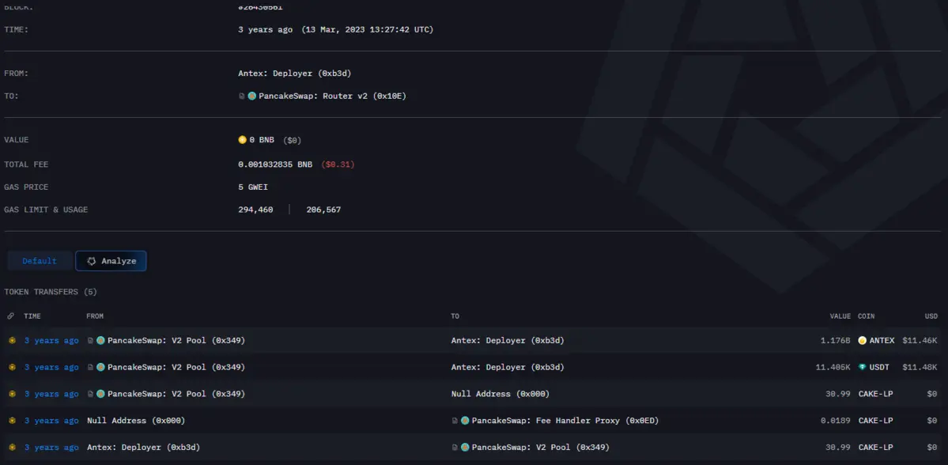Viewport: 948px width, 465px height.
Task: Click the CAKE-LP coin in 0.0189 row
Action: (x=875, y=421)
